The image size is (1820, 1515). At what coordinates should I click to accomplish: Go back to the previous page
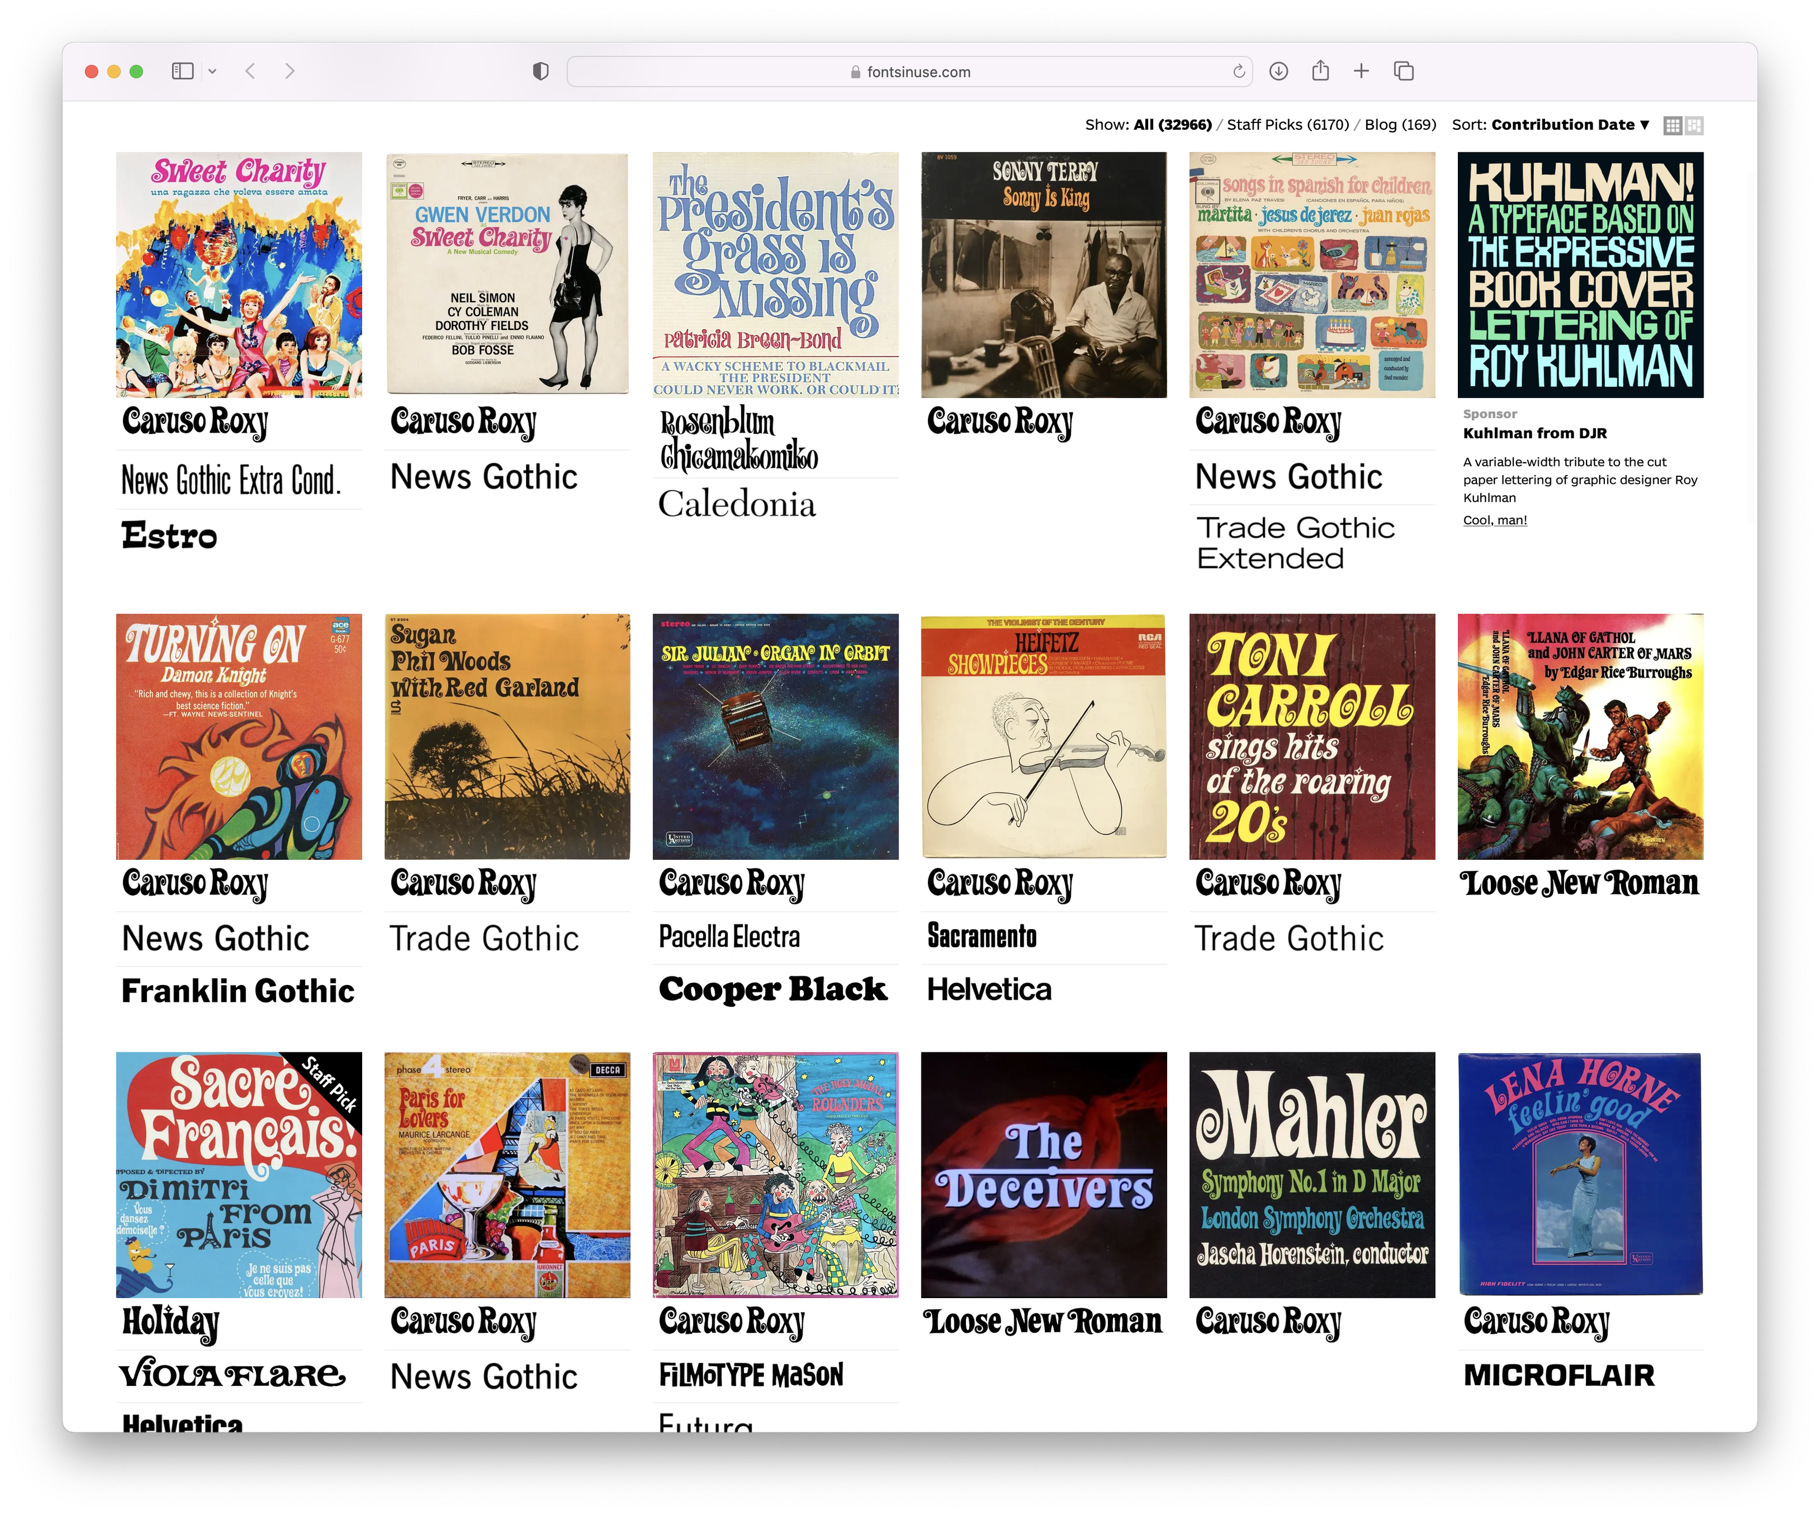[x=250, y=71]
